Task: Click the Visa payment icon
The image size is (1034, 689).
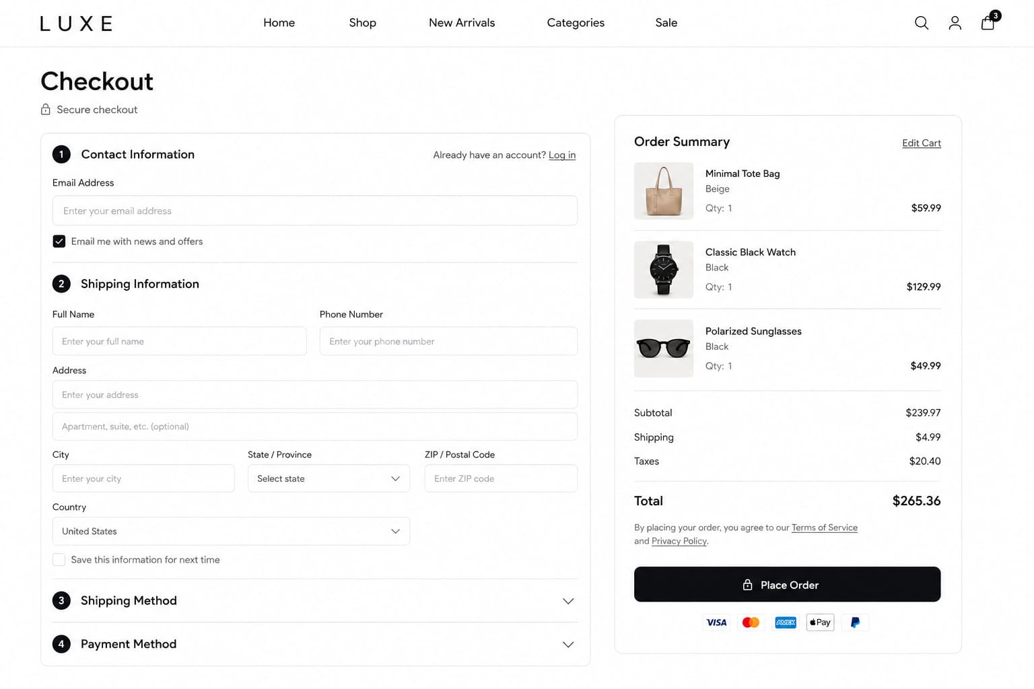Action: point(716,622)
